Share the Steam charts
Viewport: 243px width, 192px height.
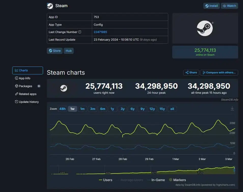pos(191,73)
